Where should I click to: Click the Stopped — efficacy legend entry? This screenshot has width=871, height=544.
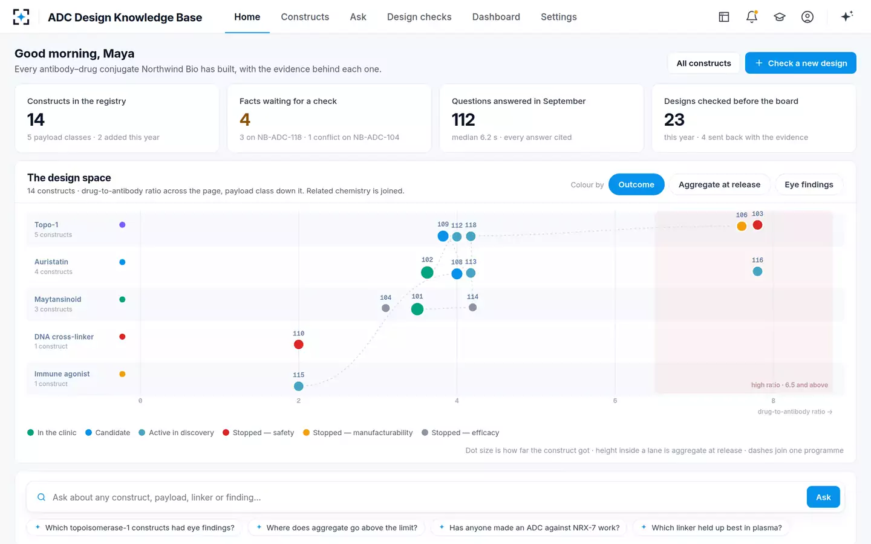(x=460, y=433)
